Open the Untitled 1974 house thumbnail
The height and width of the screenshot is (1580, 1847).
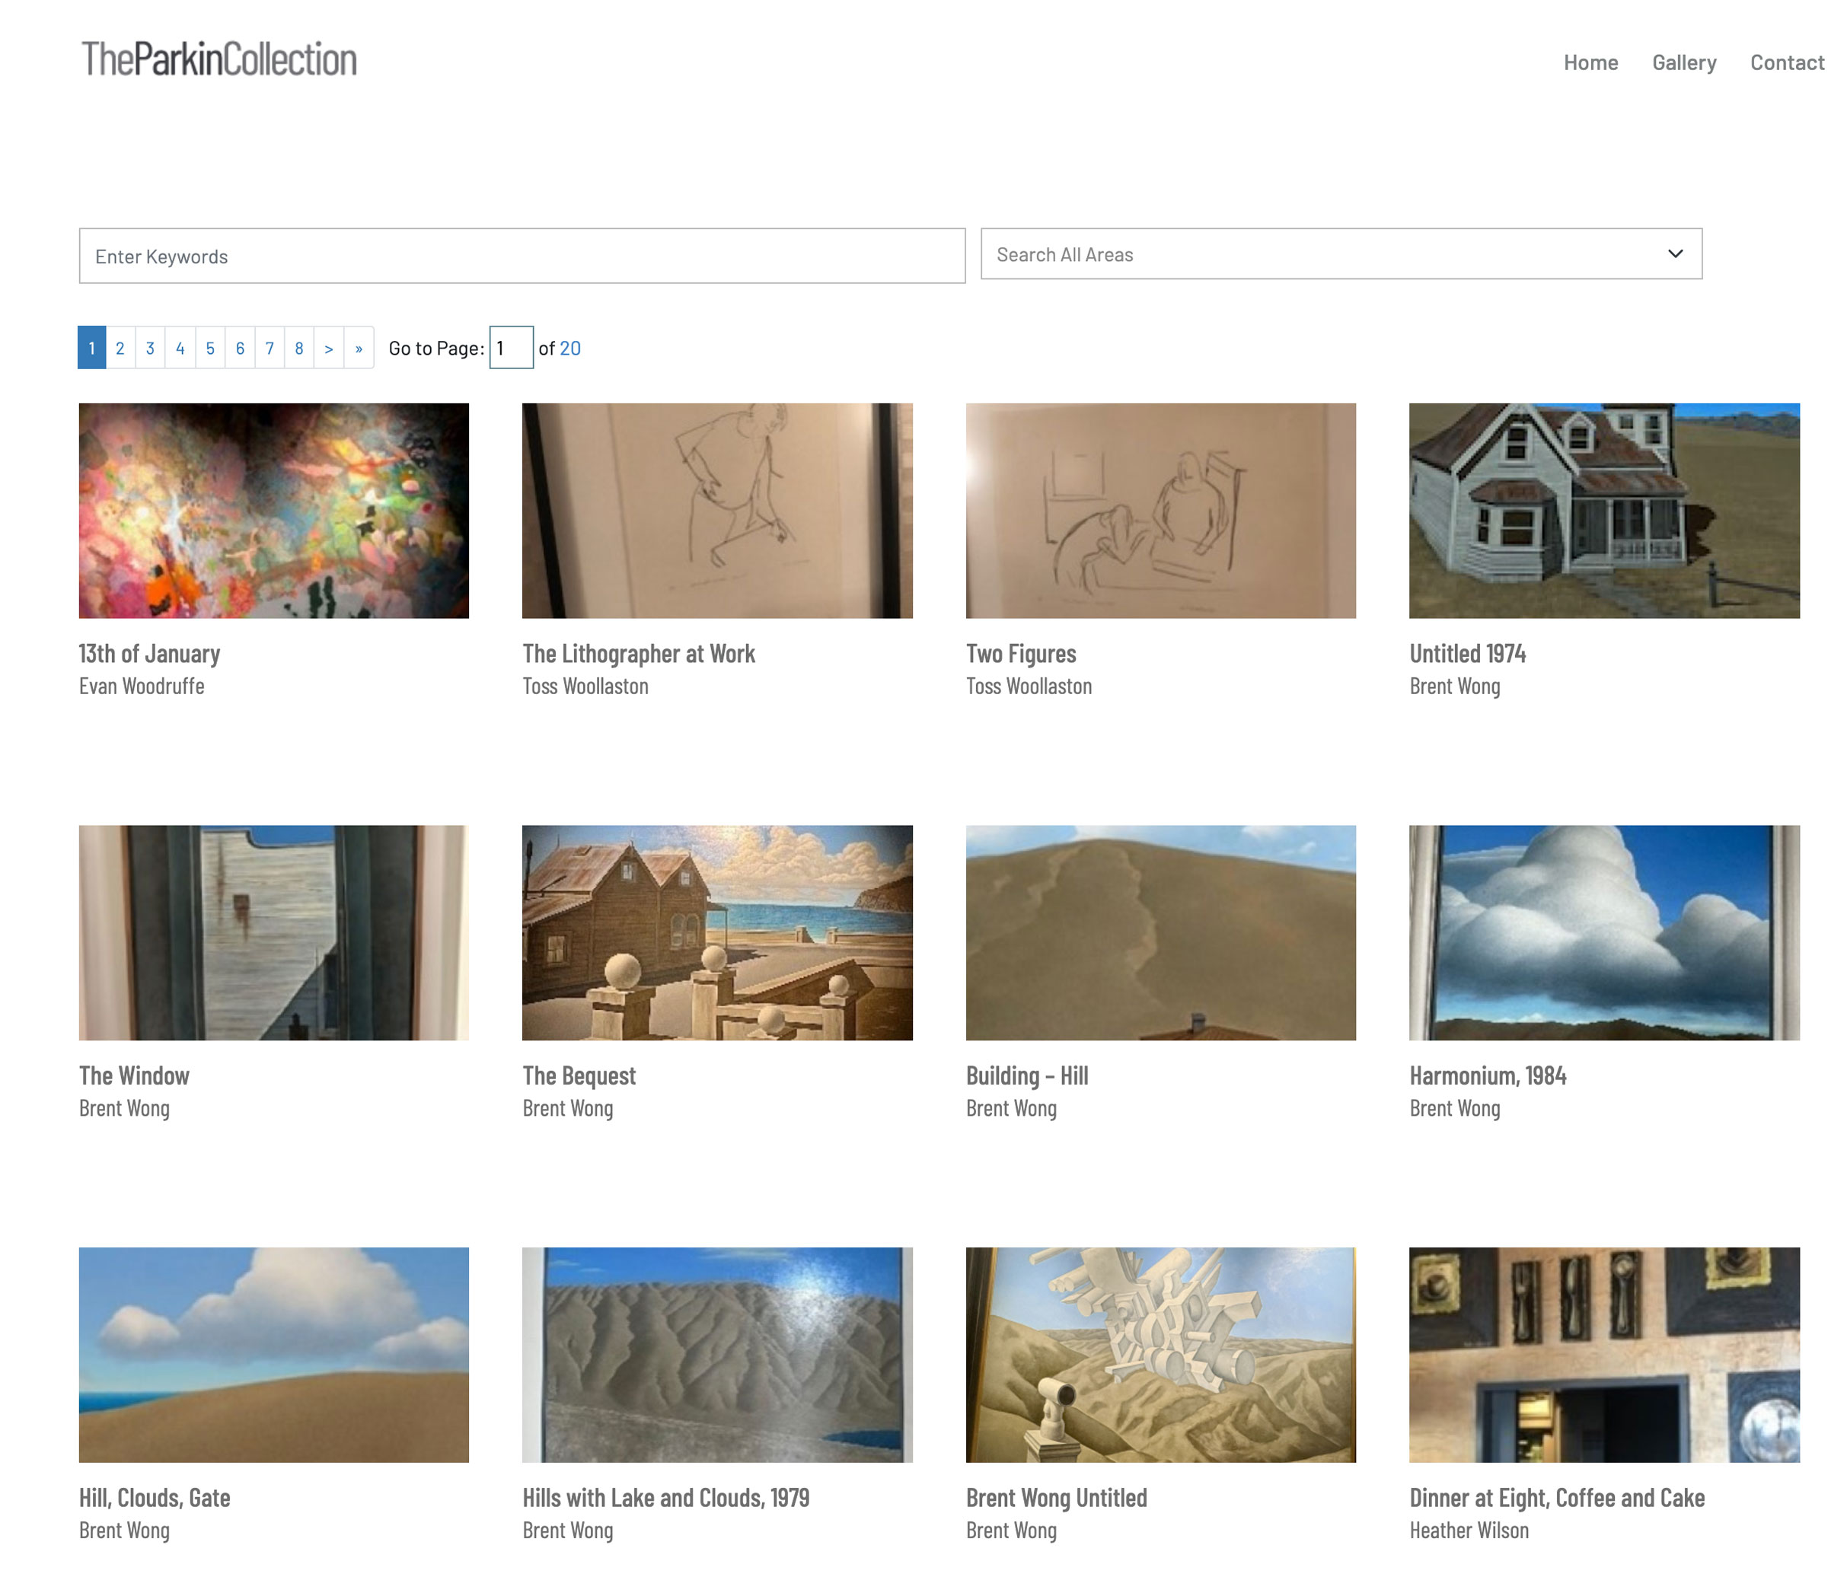click(x=1603, y=511)
